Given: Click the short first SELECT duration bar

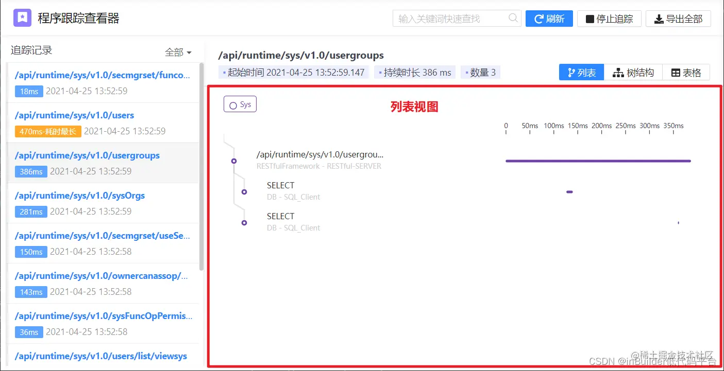Looking at the screenshot, I should 569,192.
